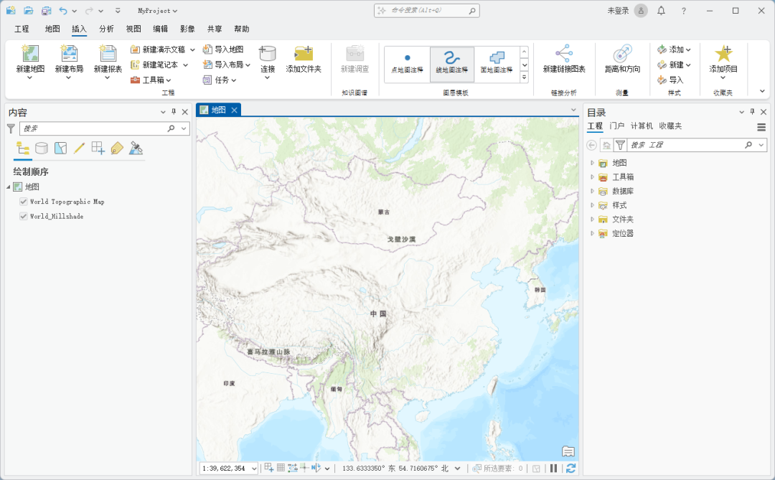Viewport: 775px width, 480px height.
Task: Expand the 定位器 item in Catalog
Action: (592, 233)
